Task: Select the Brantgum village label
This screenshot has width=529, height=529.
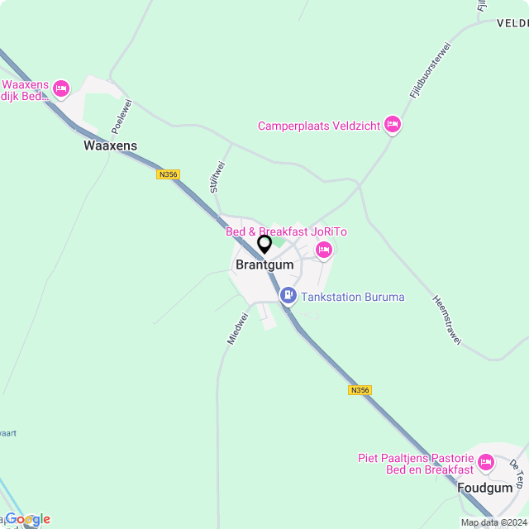Action: [x=264, y=264]
